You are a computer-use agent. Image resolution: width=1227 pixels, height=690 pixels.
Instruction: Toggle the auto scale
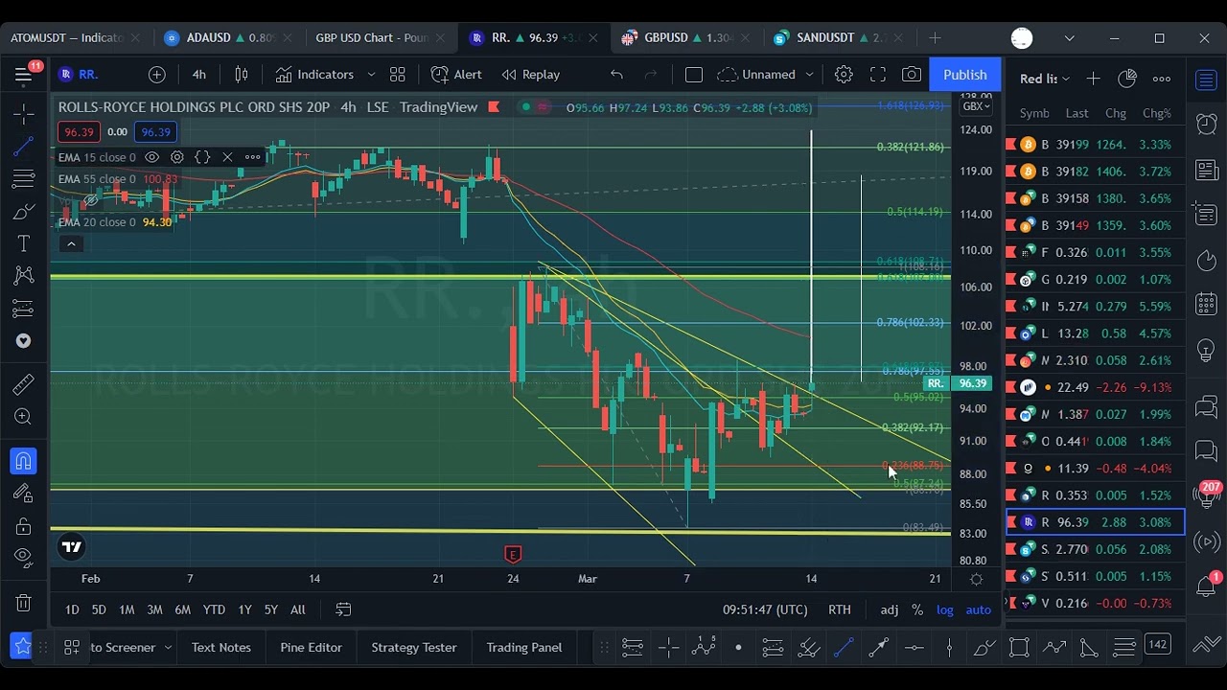point(978,609)
